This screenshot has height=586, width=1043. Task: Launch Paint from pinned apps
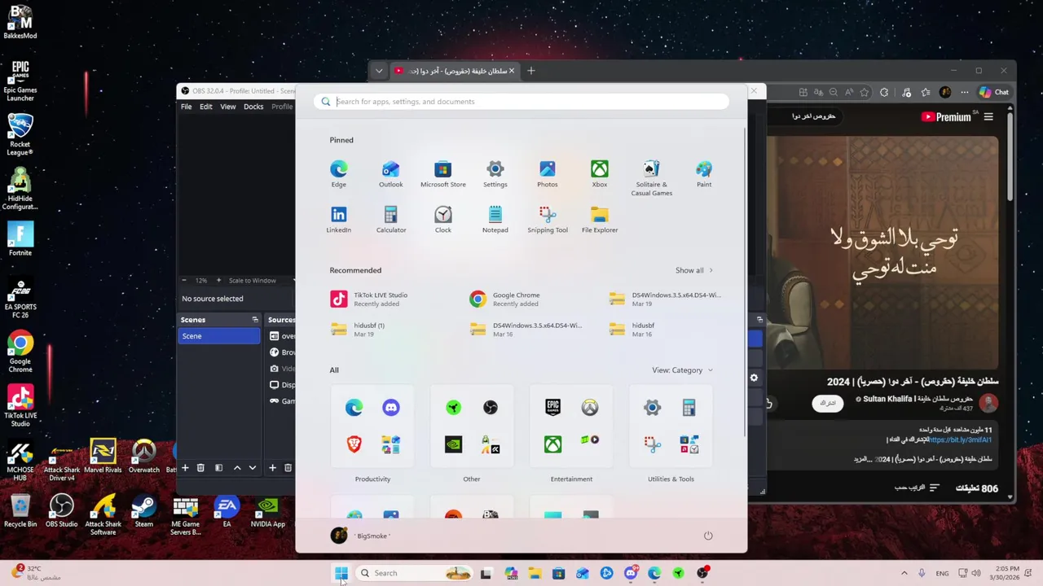[703, 173]
